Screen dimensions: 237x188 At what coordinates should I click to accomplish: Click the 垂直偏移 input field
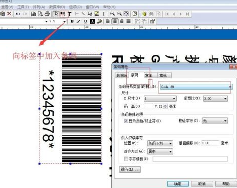(210, 143)
